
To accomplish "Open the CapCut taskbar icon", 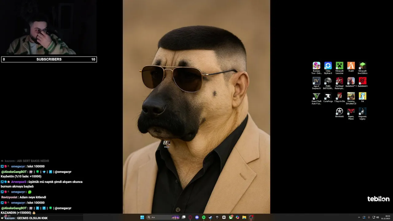I will click(x=224, y=217).
